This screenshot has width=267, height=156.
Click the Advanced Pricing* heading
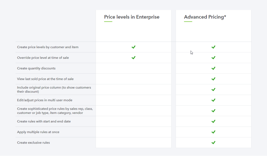tap(205, 17)
